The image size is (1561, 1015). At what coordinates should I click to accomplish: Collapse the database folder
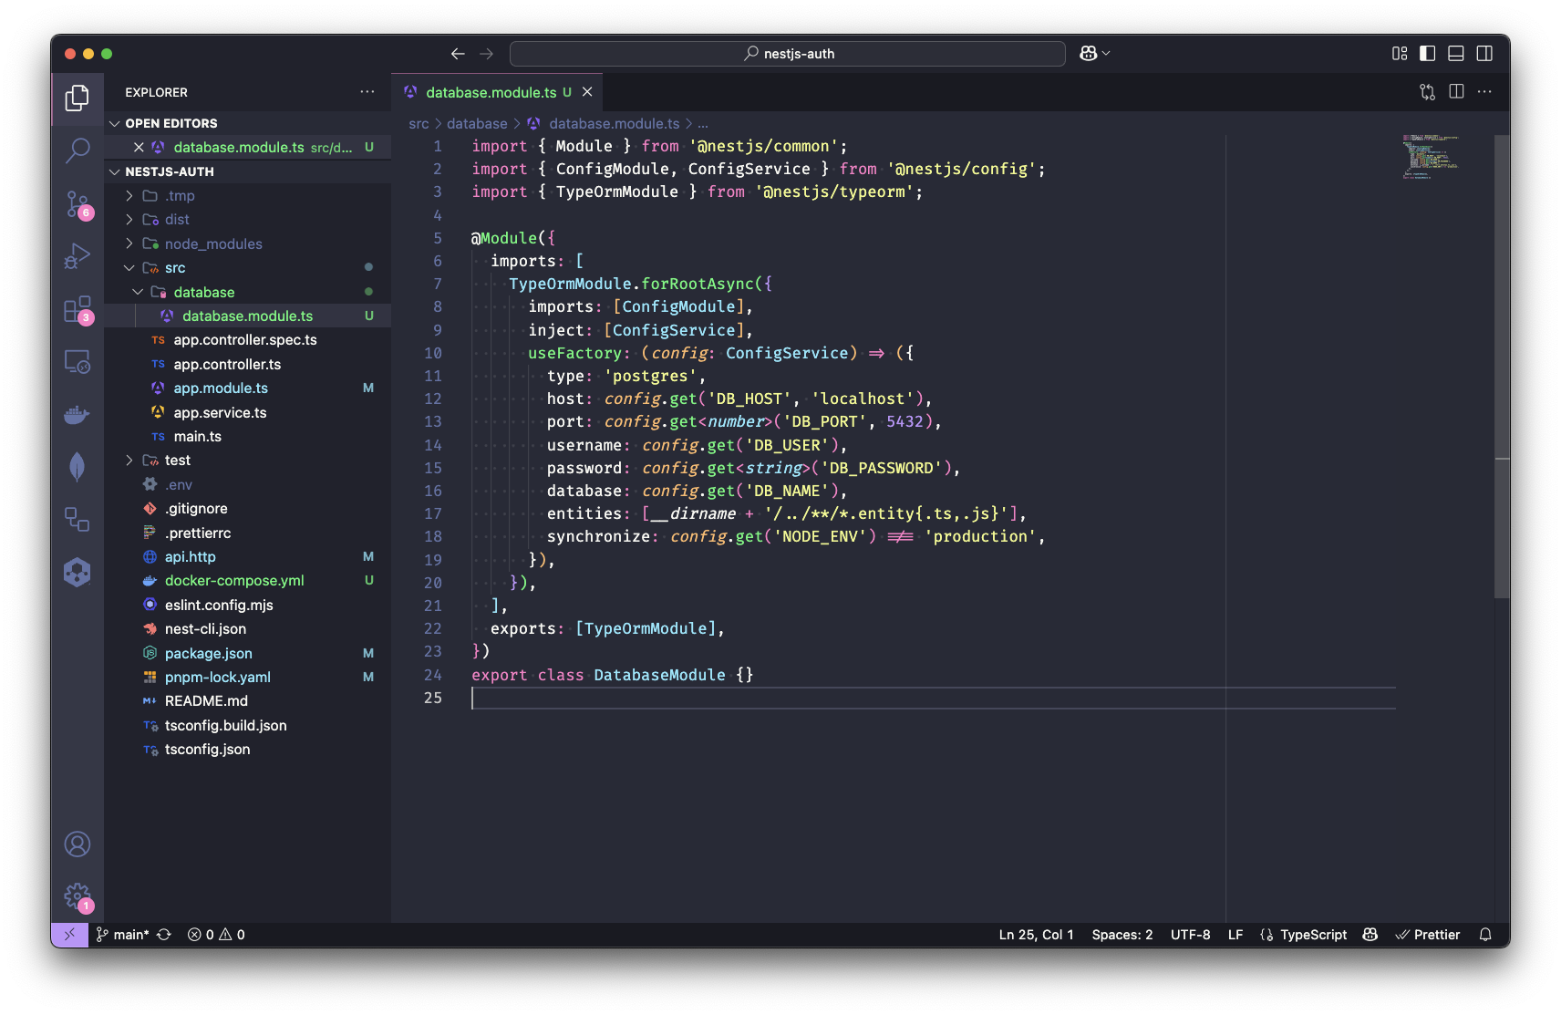(x=138, y=292)
